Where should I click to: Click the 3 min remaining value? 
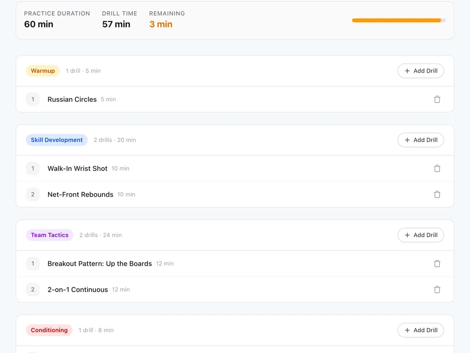tap(161, 24)
